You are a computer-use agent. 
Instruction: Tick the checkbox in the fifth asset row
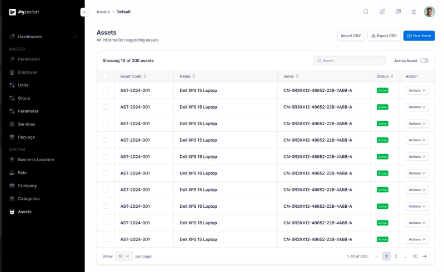pos(106,157)
